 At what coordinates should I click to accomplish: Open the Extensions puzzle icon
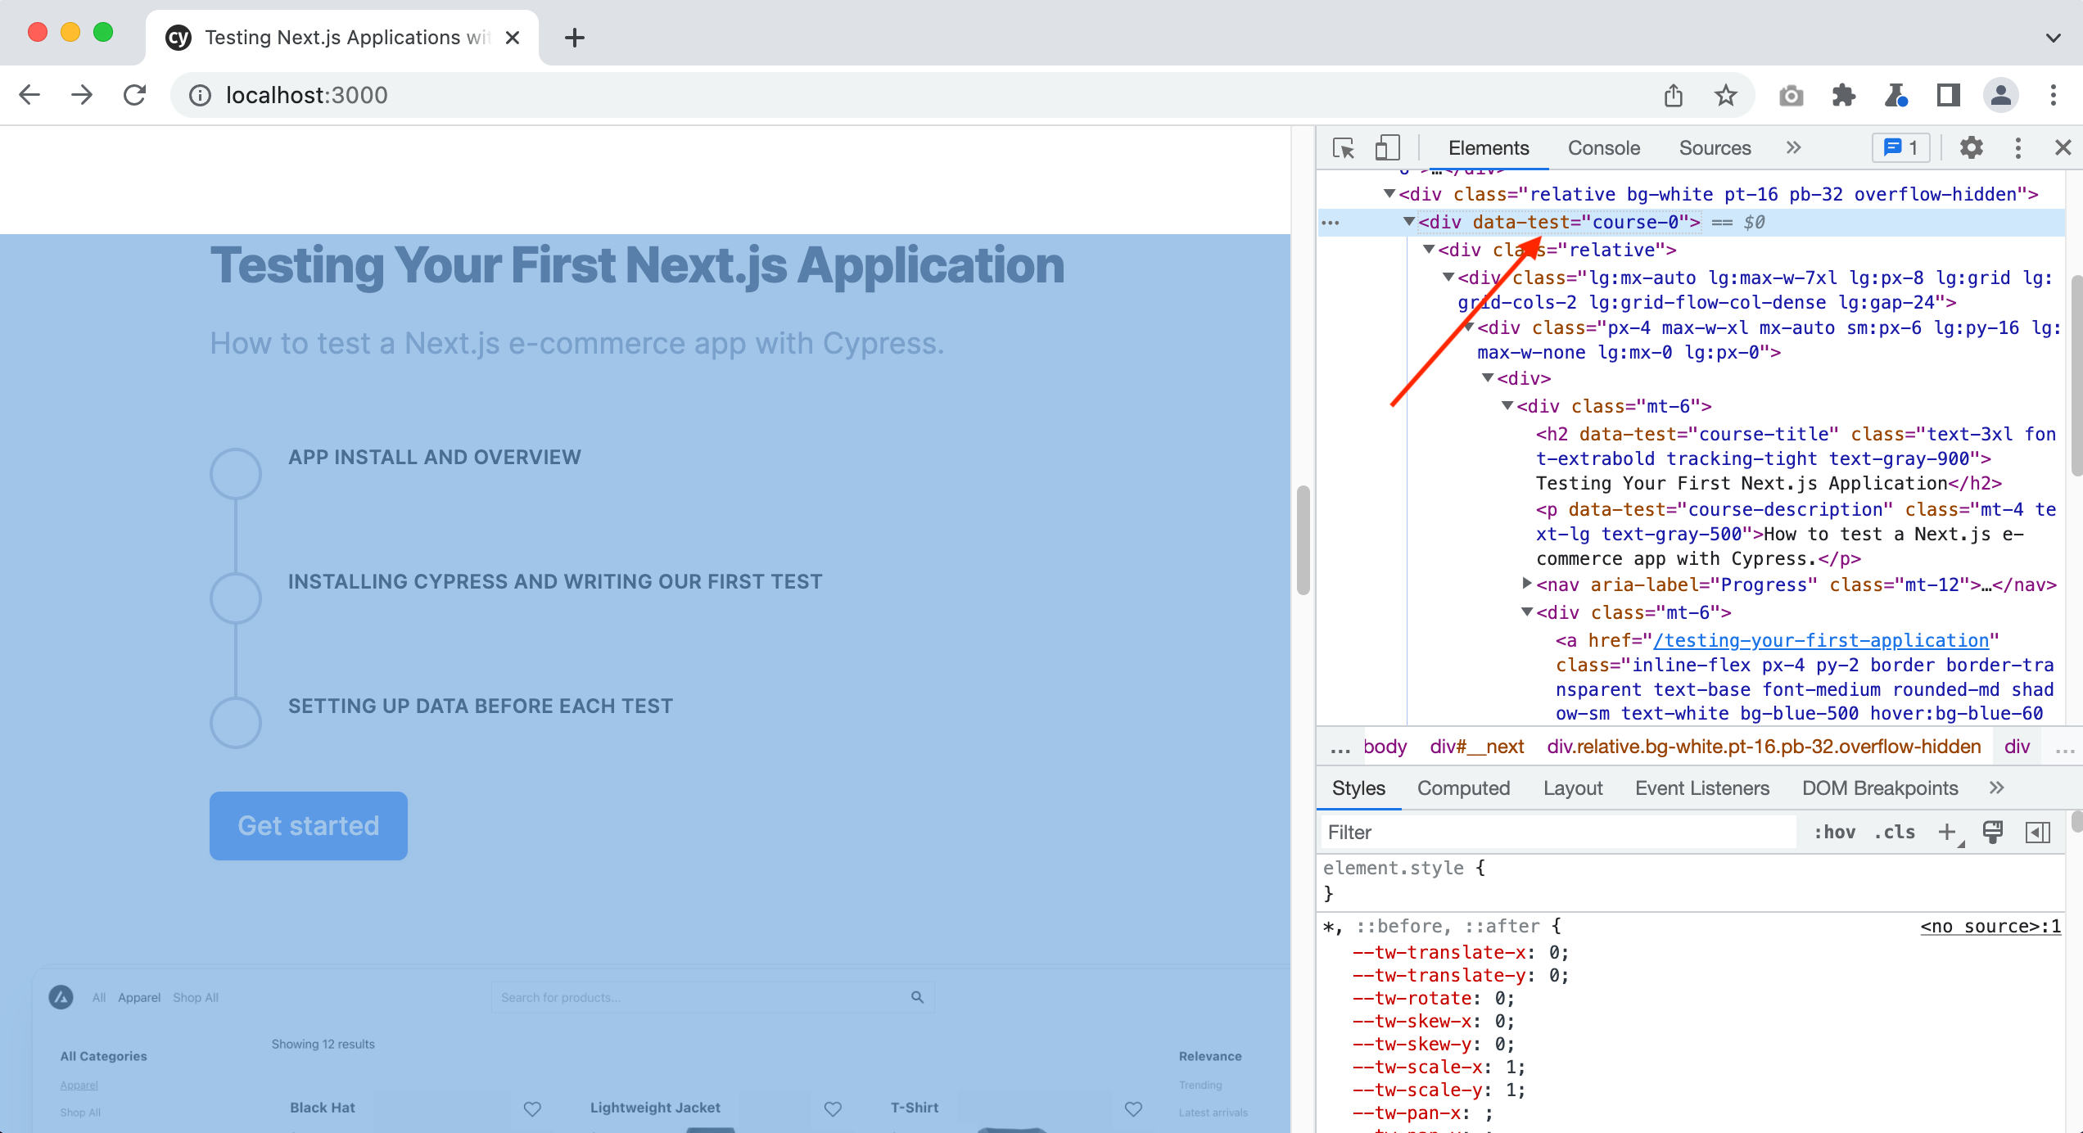pyautogui.click(x=1843, y=96)
